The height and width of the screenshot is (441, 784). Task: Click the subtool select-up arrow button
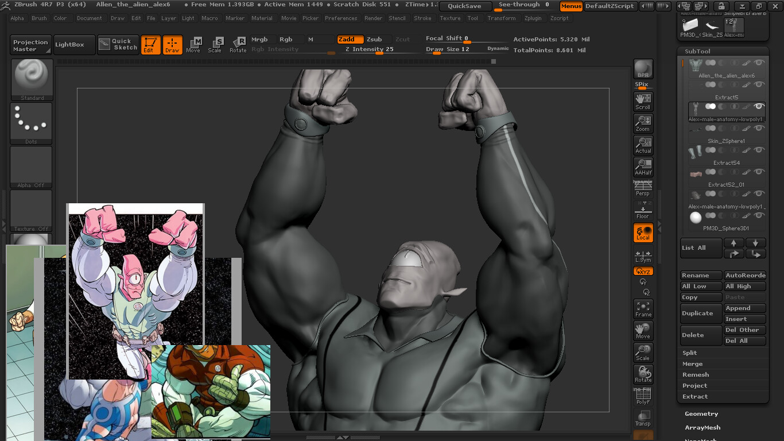click(x=733, y=242)
